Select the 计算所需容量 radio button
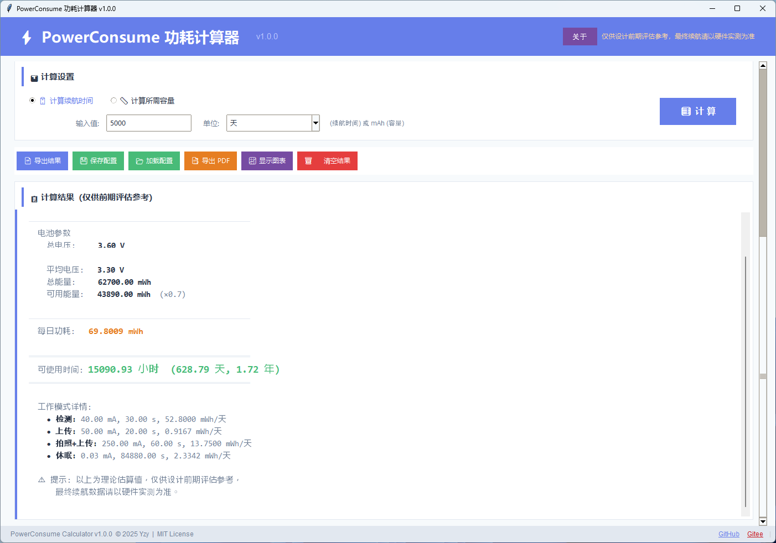The height and width of the screenshot is (543, 776). 113,101
